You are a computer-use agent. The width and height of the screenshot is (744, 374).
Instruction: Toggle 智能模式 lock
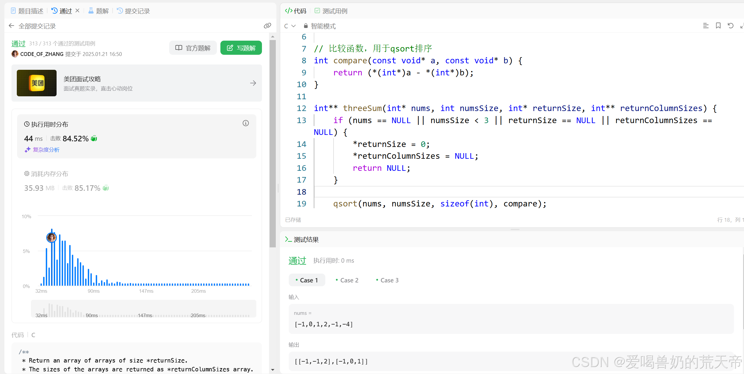(320, 26)
